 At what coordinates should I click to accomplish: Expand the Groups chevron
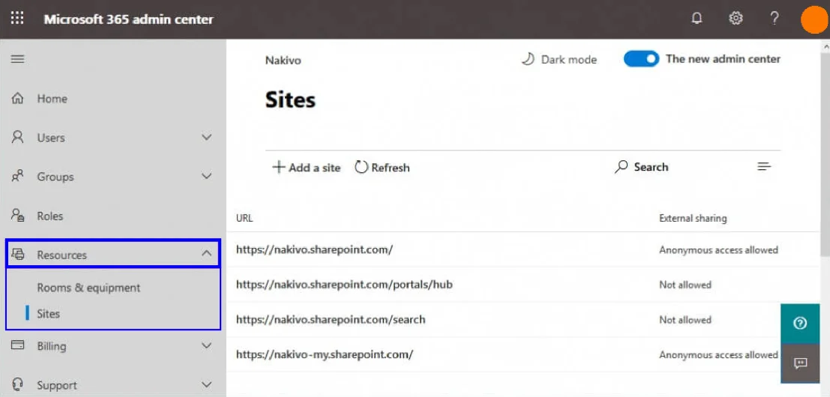coord(206,177)
